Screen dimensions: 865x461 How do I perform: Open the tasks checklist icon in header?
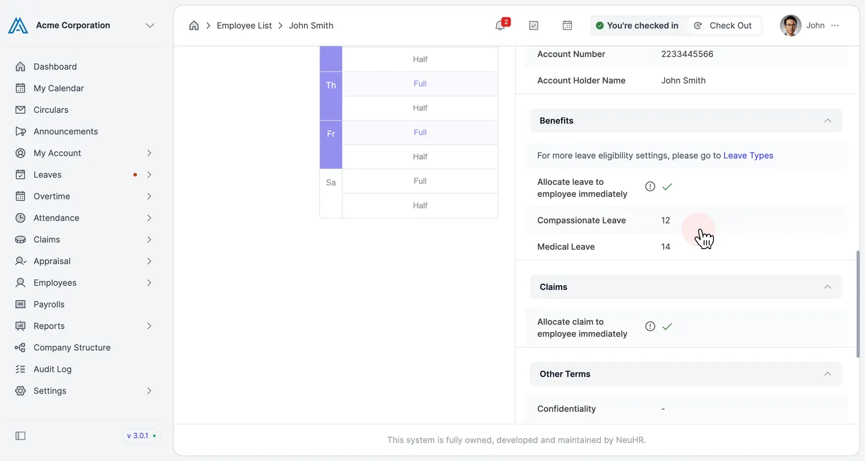pos(533,25)
